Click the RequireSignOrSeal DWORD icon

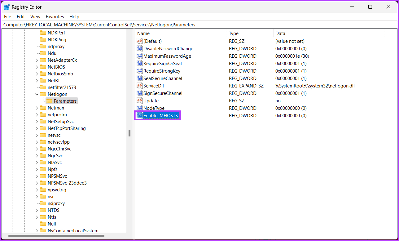[139, 63]
